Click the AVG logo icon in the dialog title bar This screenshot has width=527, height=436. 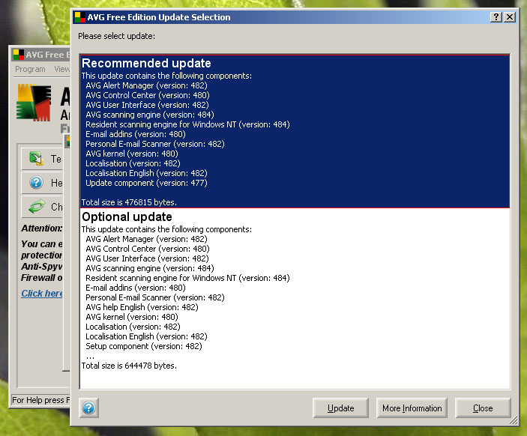pyautogui.click(x=80, y=17)
